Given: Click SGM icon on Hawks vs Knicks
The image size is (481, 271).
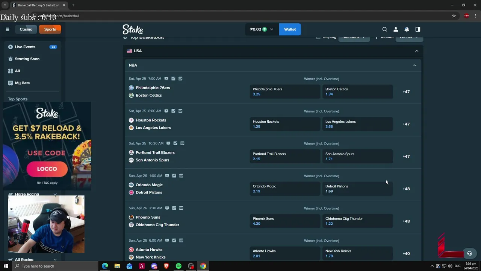Looking at the screenshot, I should (x=181, y=241).
